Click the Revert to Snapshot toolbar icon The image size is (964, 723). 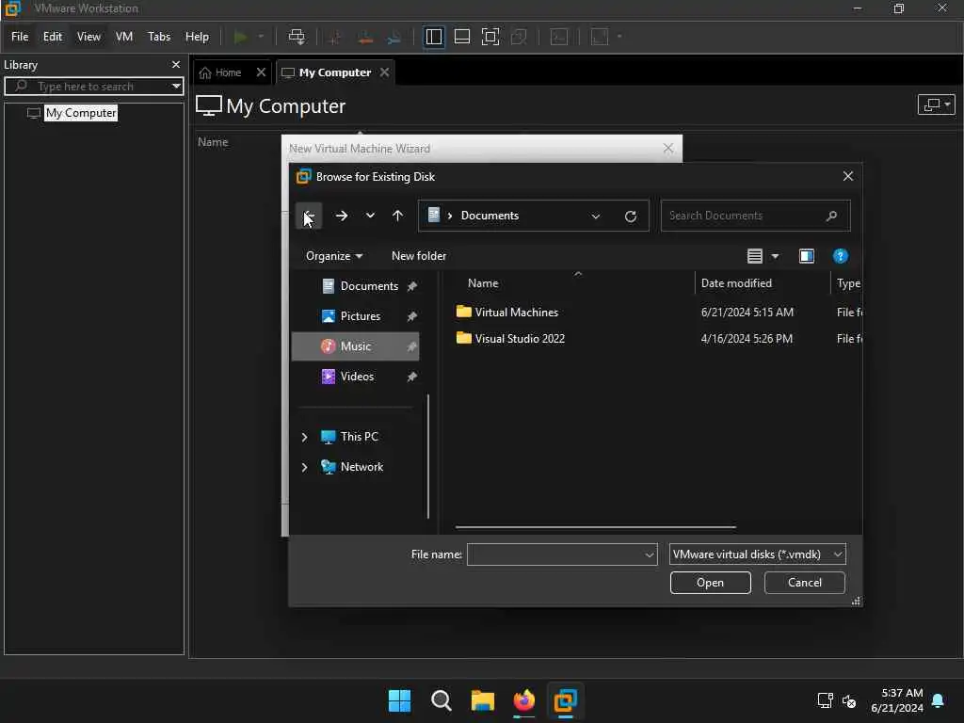point(365,37)
